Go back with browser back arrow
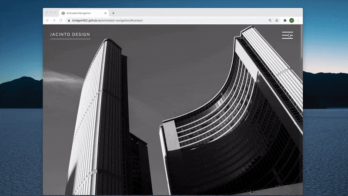348x196 pixels. pos(47,20)
